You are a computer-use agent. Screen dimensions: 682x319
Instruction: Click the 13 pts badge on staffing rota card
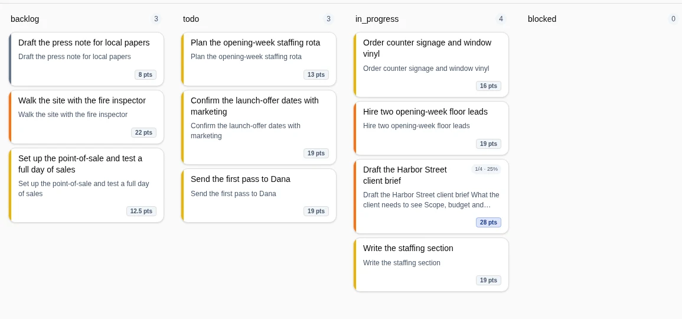coord(316,75)
